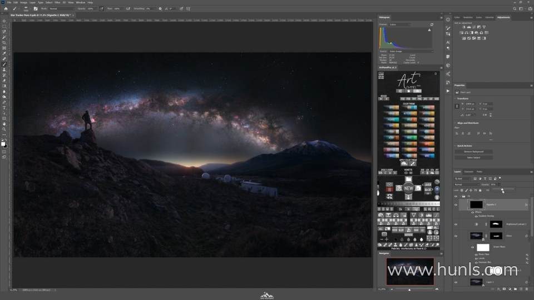Open the brush blending Mode dropdown
The height and width of the screenshot is (300, 534).
[x=57, y=9]
